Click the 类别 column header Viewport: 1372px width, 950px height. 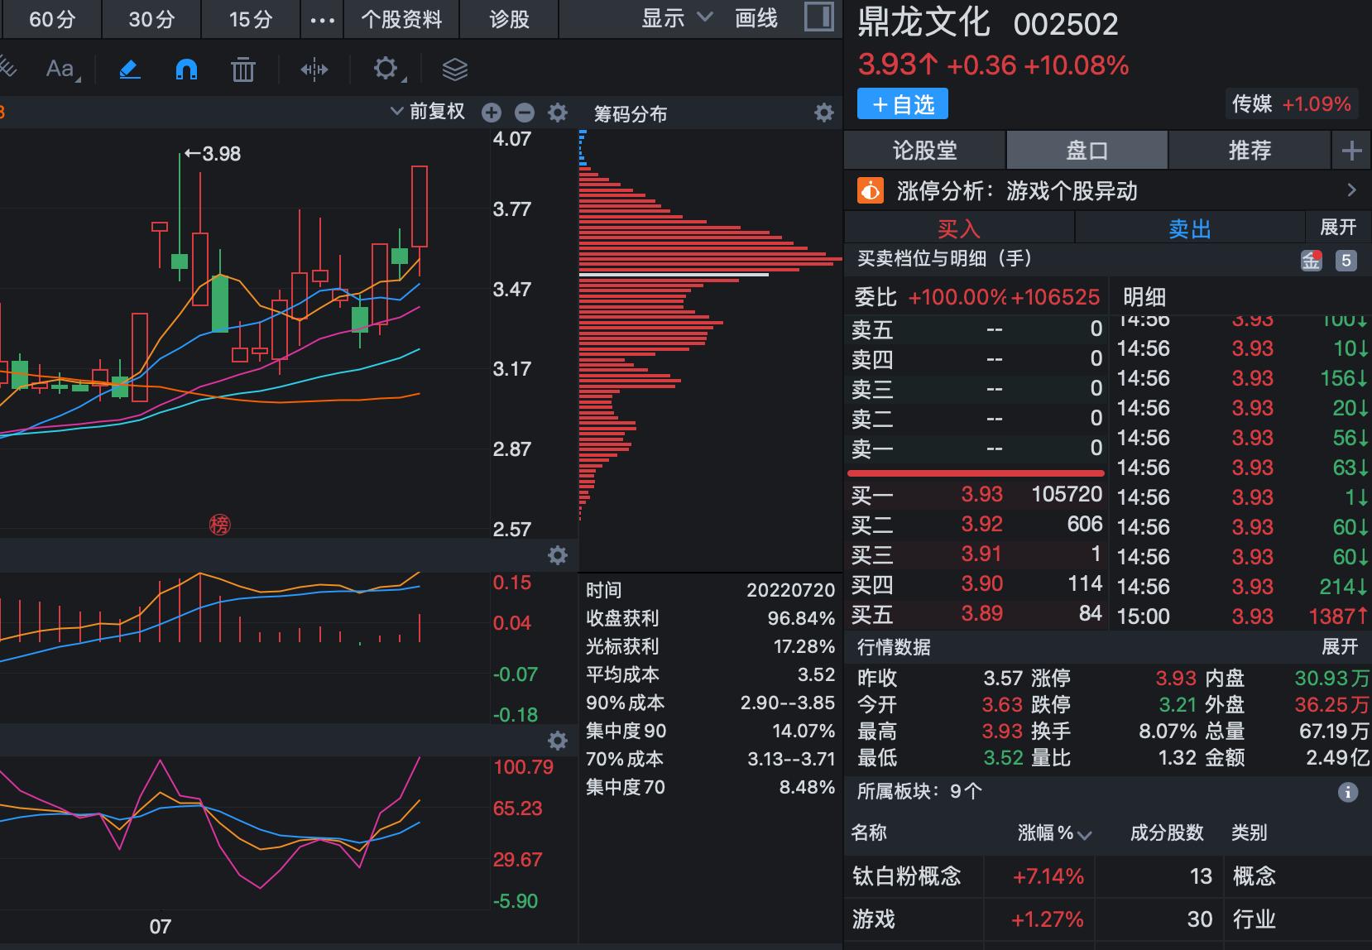[x=1250, y=833]
